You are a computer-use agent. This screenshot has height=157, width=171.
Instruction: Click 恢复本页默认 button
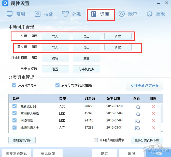click(x=16, y=153)
